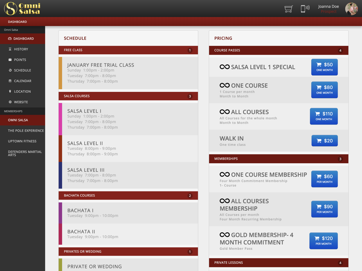Add $50 Salsa Level 1 Special to cart

(324, 67)
